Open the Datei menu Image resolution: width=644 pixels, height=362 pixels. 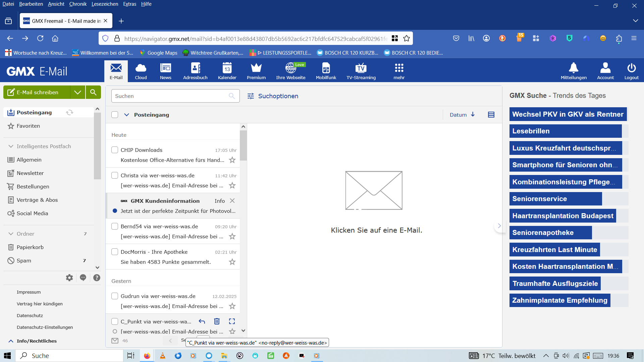pos(8,4)
